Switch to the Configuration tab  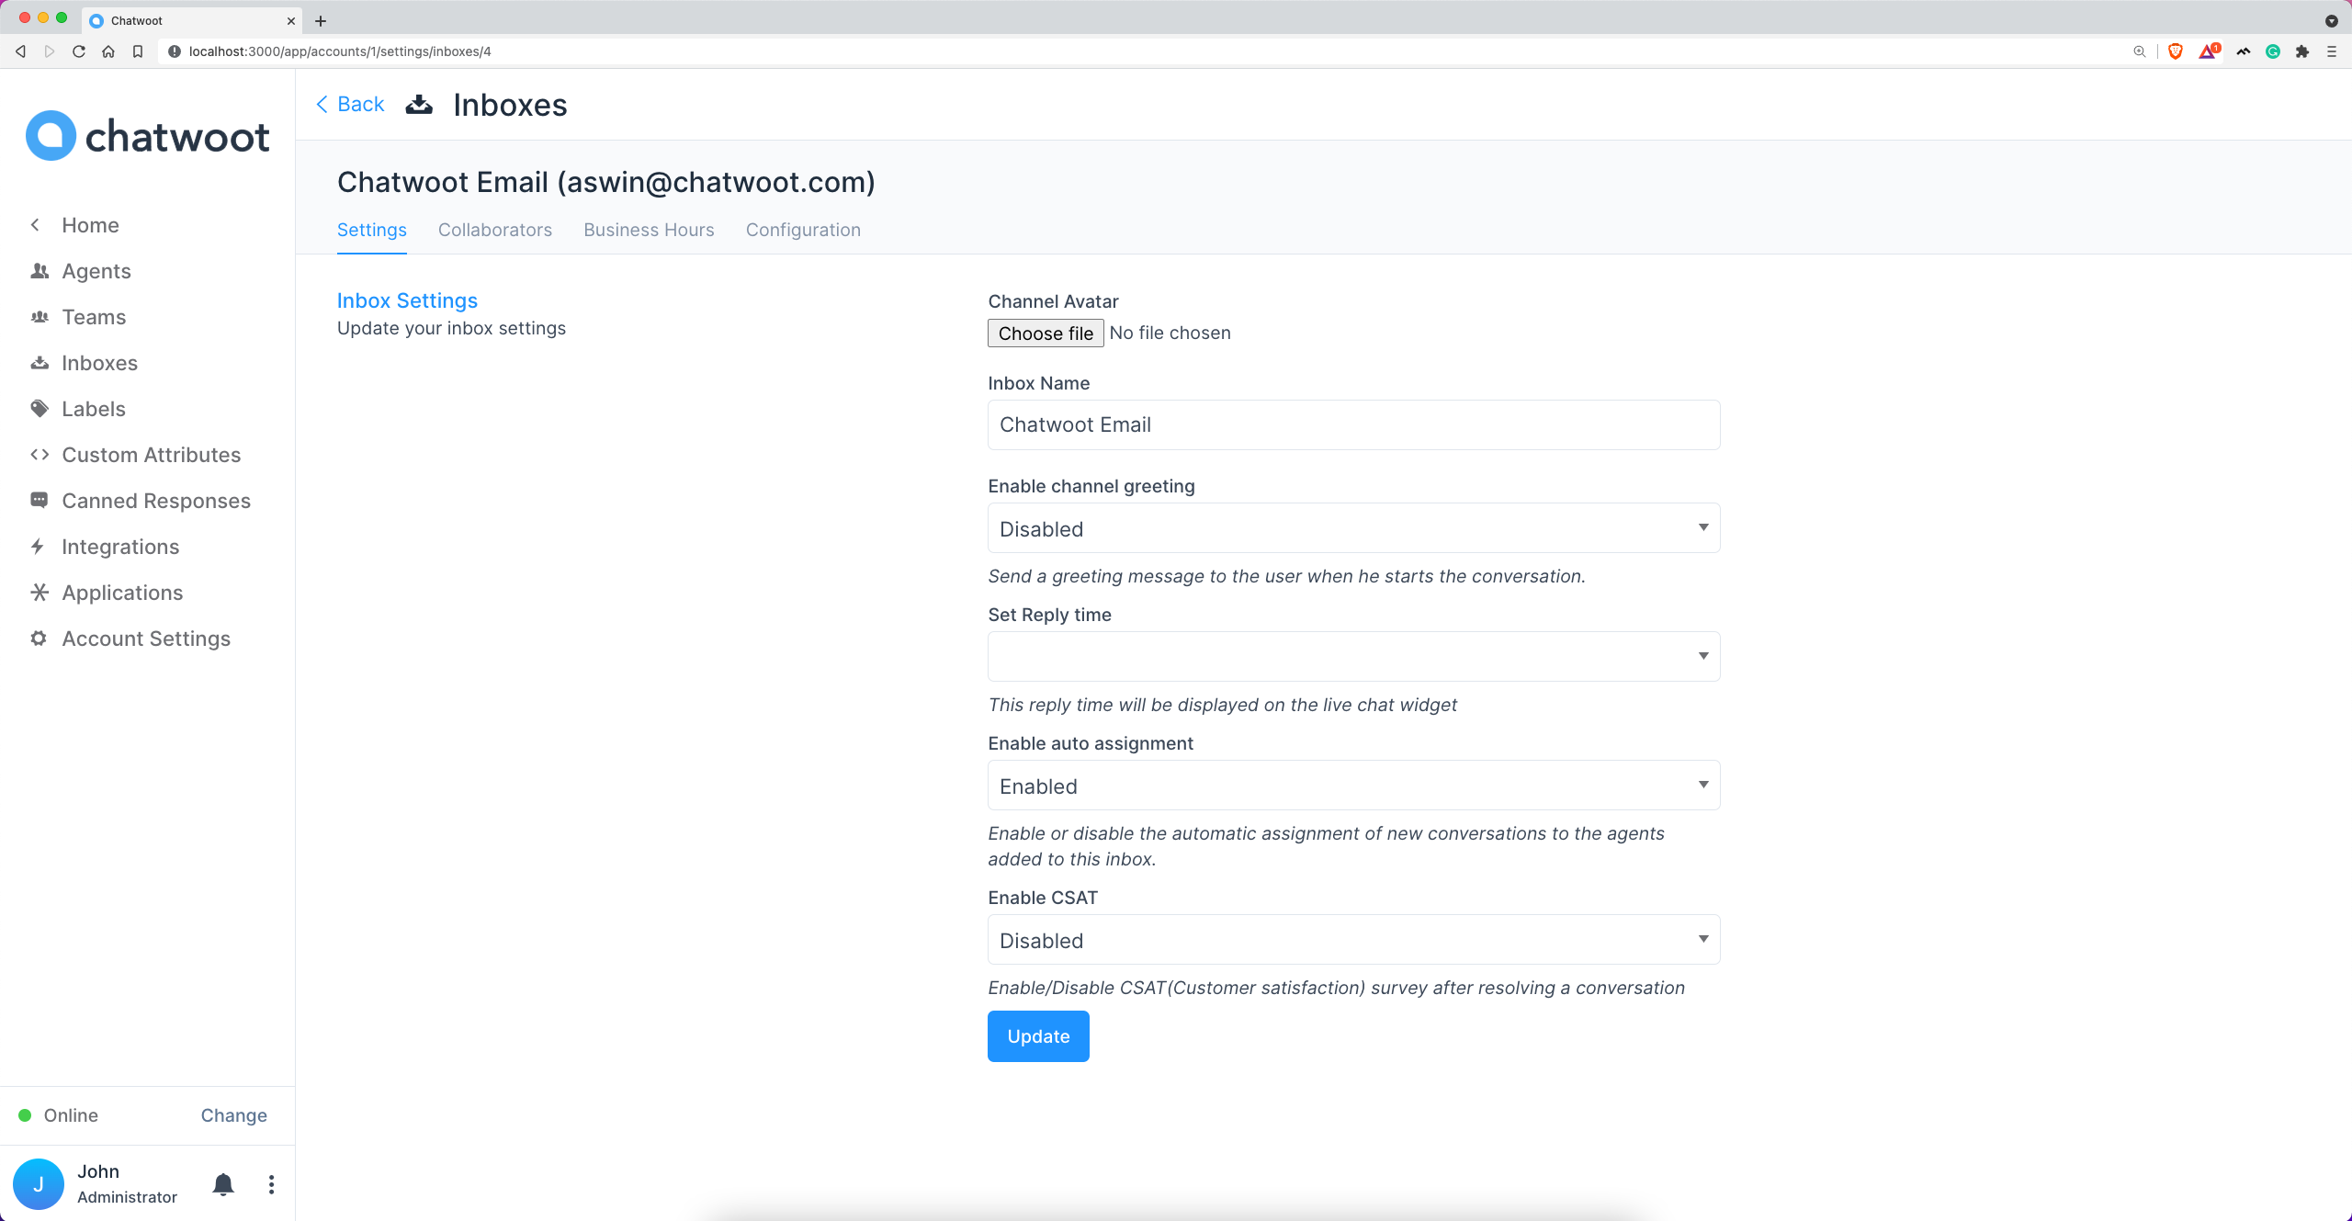803,230
